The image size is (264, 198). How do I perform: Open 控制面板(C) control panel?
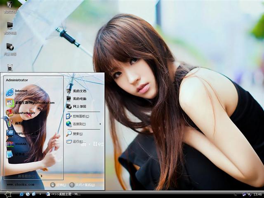point(78,116)
